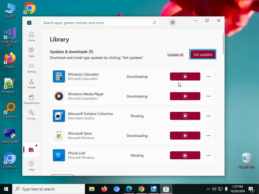This screenshot has height=194, width=259.
Task: Cancel the pending Phone Link update
Action: tap(185, 155)
